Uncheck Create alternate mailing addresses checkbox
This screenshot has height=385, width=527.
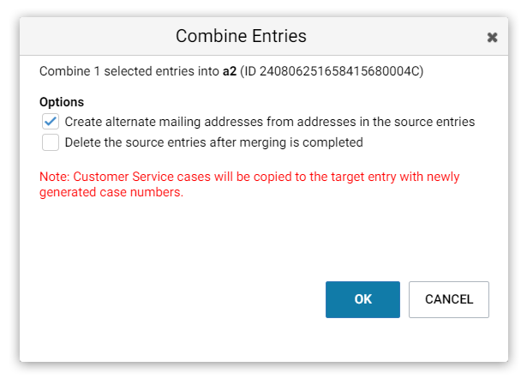click(x=51, y=122)
